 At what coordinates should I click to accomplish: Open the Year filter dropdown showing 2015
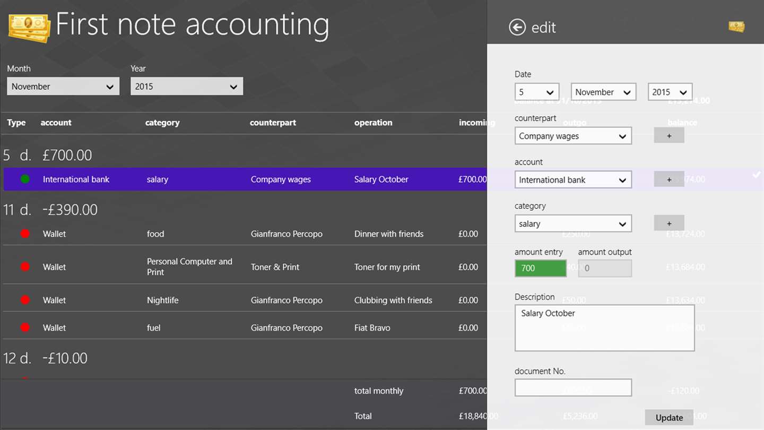click(x=187, y=87)
